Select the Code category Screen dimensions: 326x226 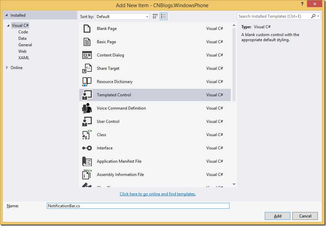pyautogui.click(x=23, y=32)
